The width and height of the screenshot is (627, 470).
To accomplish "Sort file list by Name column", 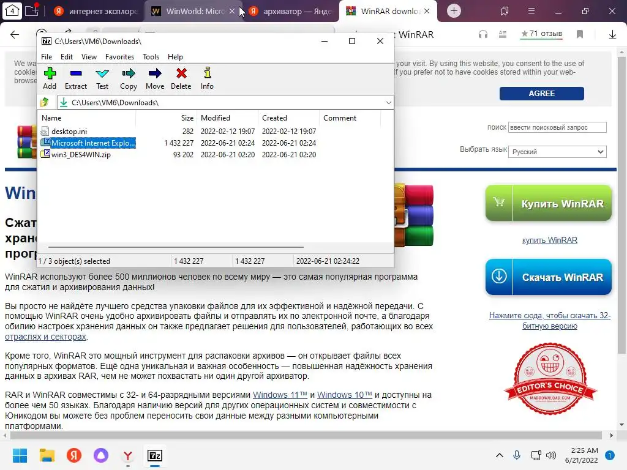I will pyautogui.click(x=86, y=118).
